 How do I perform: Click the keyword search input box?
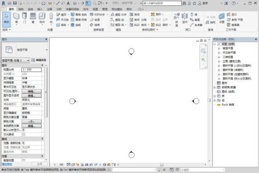162,3
